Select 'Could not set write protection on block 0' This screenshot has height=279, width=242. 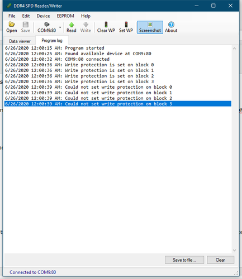(x=118, y=87)
